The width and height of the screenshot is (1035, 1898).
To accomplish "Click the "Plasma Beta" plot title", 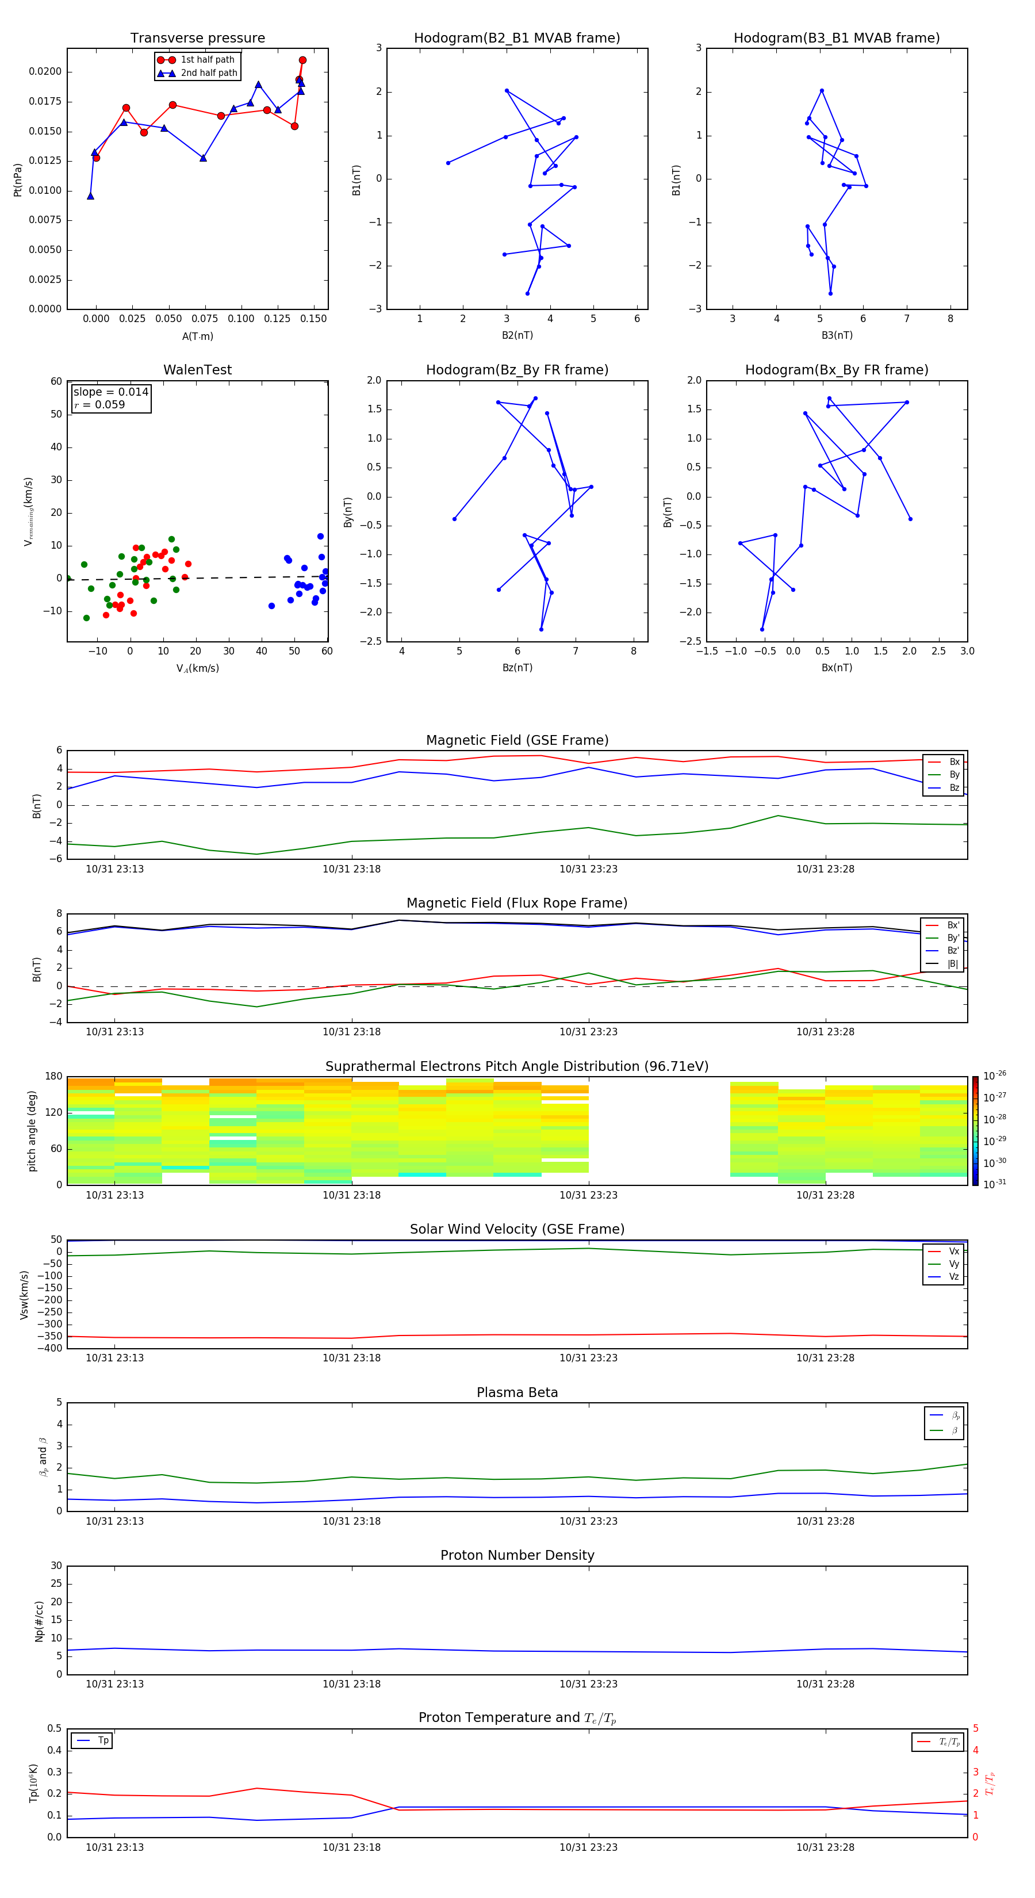I will coord(517,1392).
